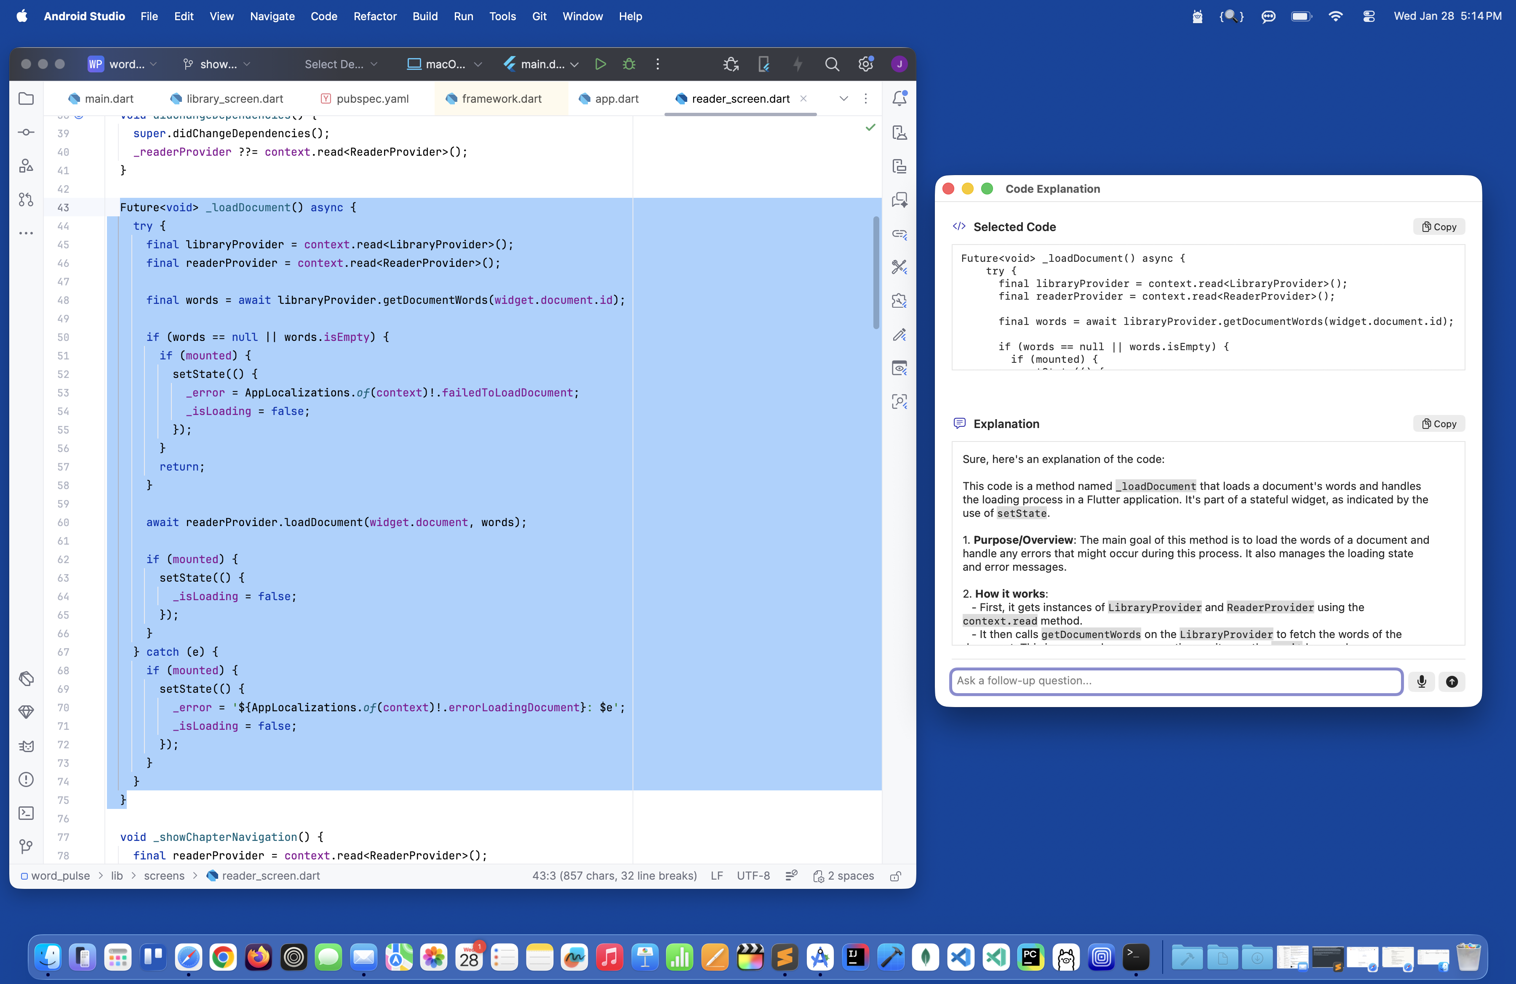1516x984 pixels.
Task: Open the Problems tool window
Action: click(26, 780)
